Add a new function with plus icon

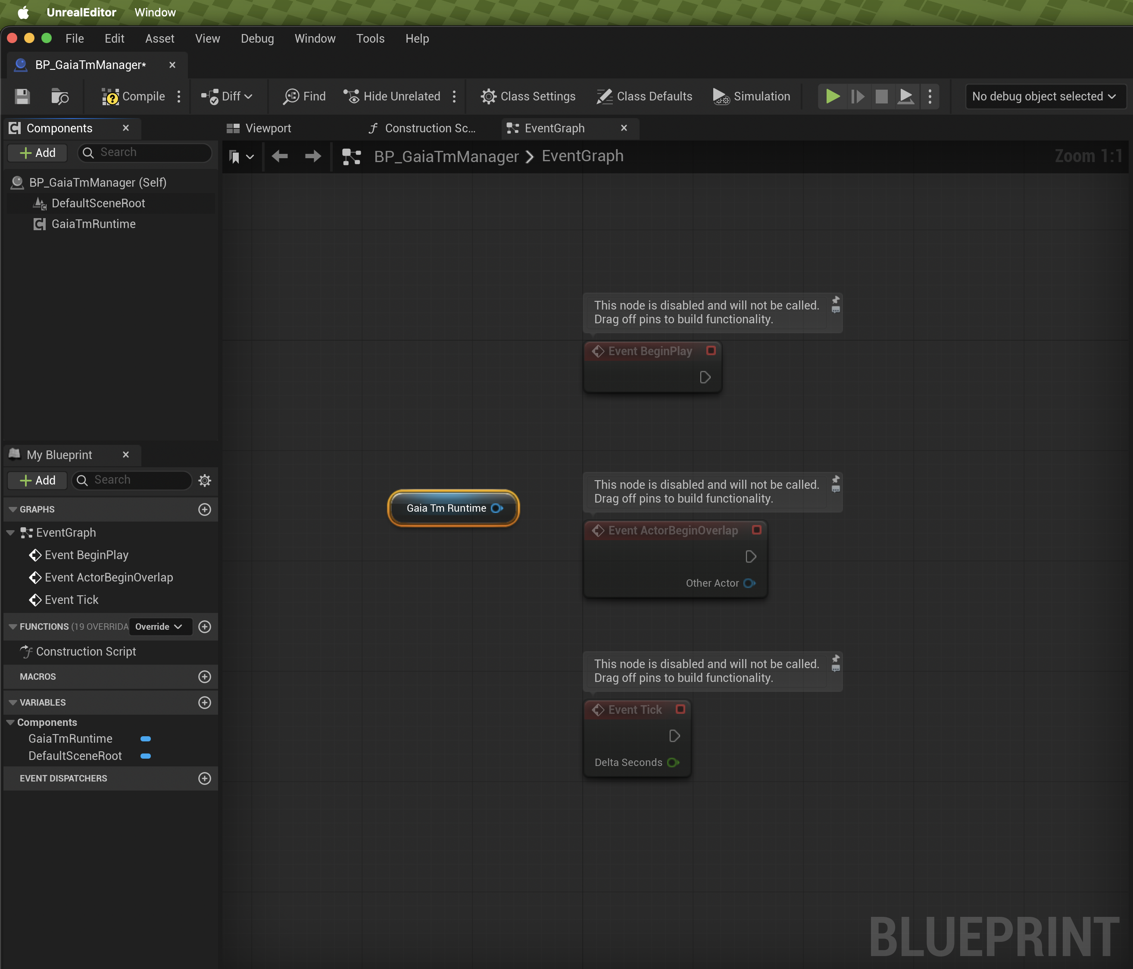click(205, 627)
